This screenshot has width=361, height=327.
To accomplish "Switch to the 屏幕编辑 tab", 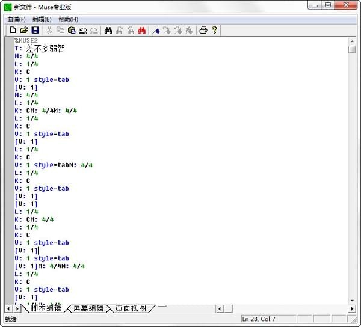I will (88, 308).
